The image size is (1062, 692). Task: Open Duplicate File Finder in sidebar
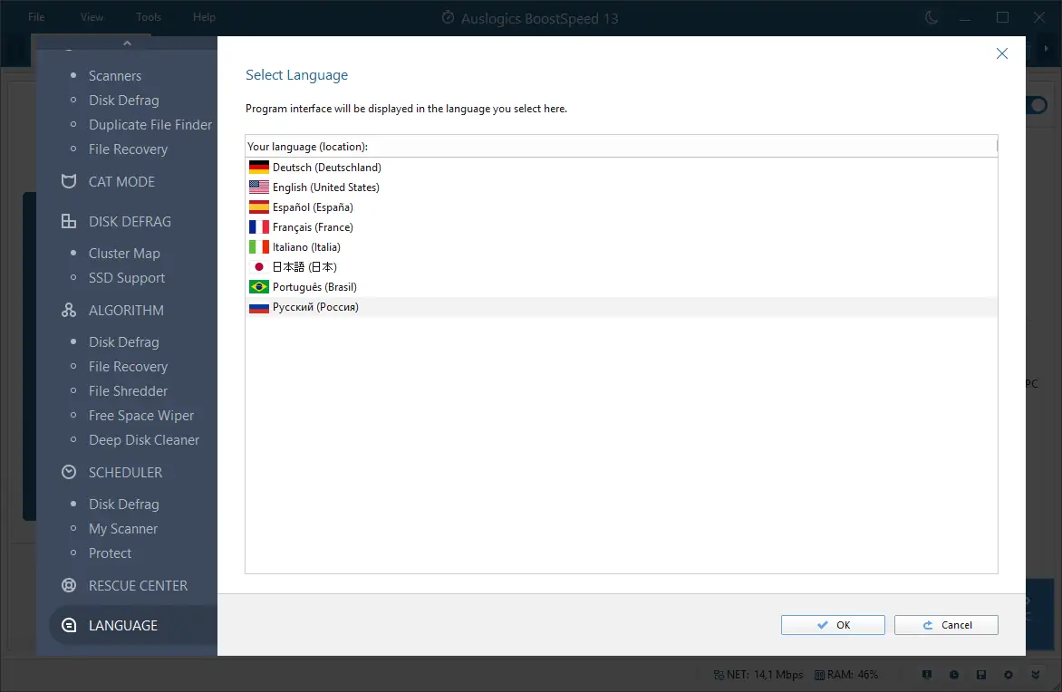tap(150, 125)
